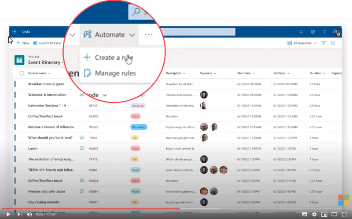Open video player settings gear
Image resolution: width=352 pixels, height=219 pixels.
click(x=314, y=214)
